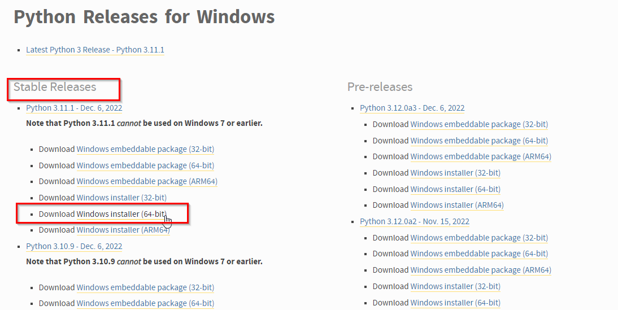
Task: Download Python 3.11.1 embeddable package (32-bit)
Action: point(145,149)
